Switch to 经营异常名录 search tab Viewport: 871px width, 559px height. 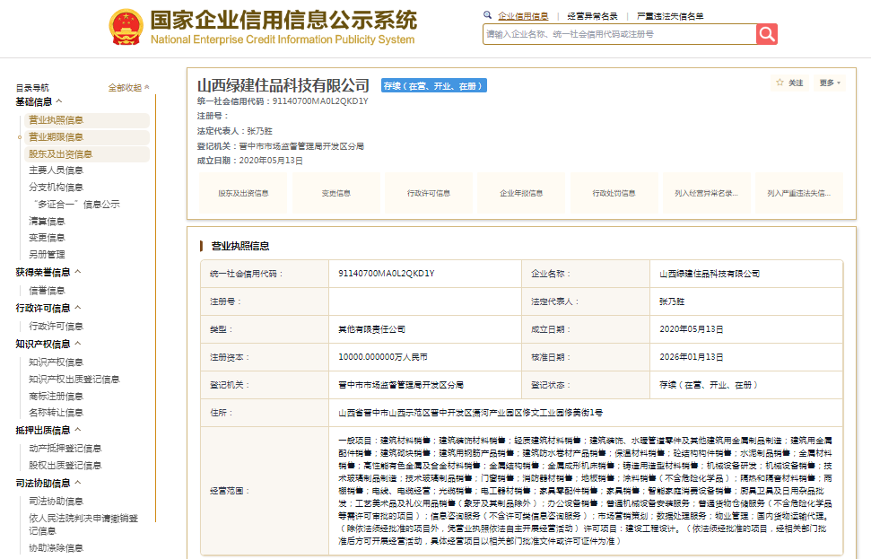point(592,15)
